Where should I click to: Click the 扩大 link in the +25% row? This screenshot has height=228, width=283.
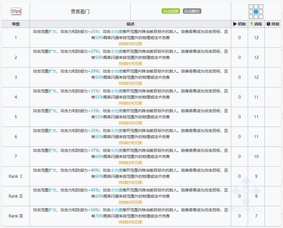pos(53,32)
